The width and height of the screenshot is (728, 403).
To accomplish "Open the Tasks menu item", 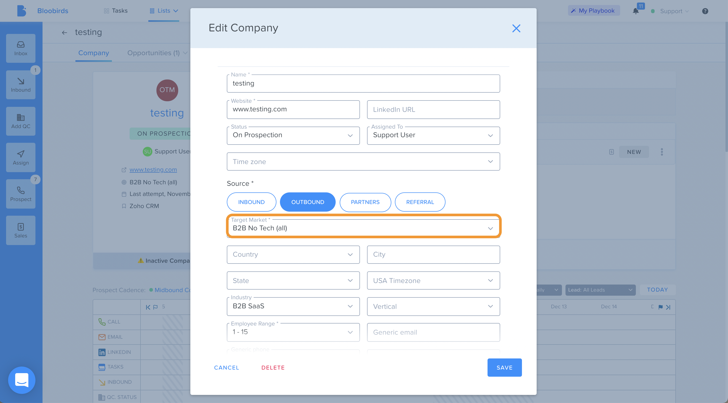I will [116, 11].
